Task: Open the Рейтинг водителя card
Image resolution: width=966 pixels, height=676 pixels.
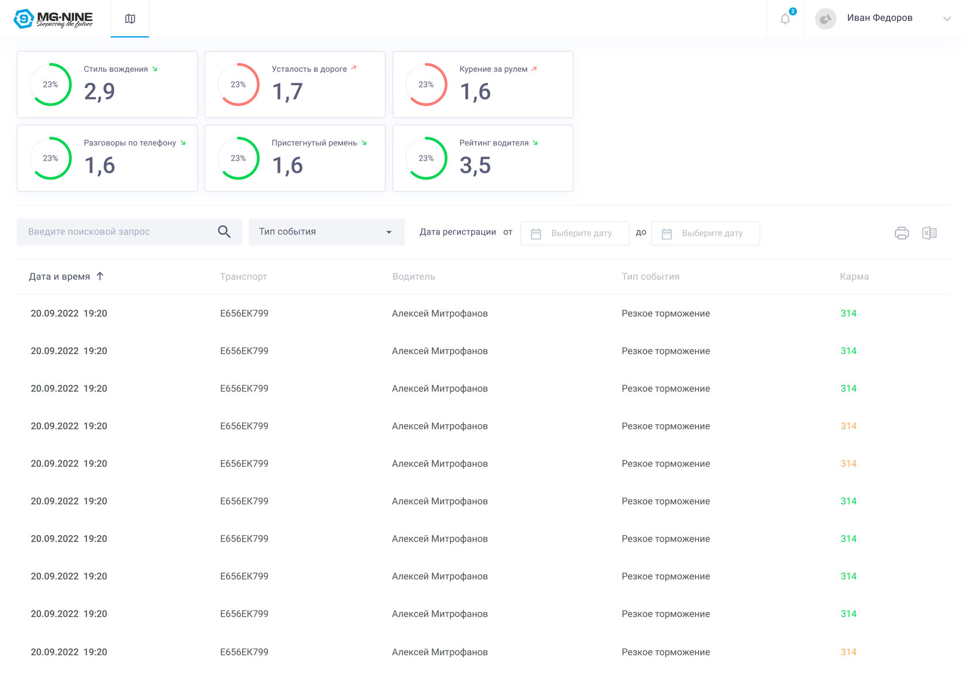Action: click(x=482, y=158)
